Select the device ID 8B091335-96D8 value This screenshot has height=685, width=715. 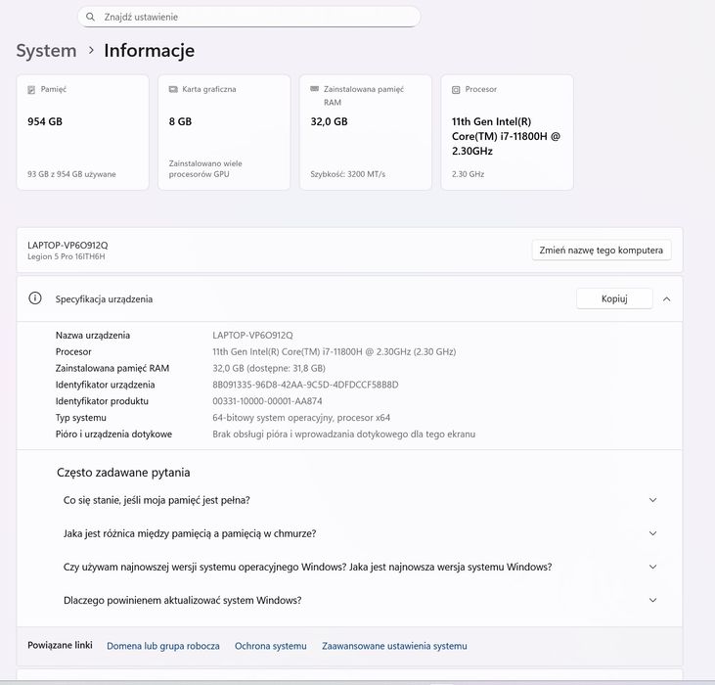pos(305,385)
